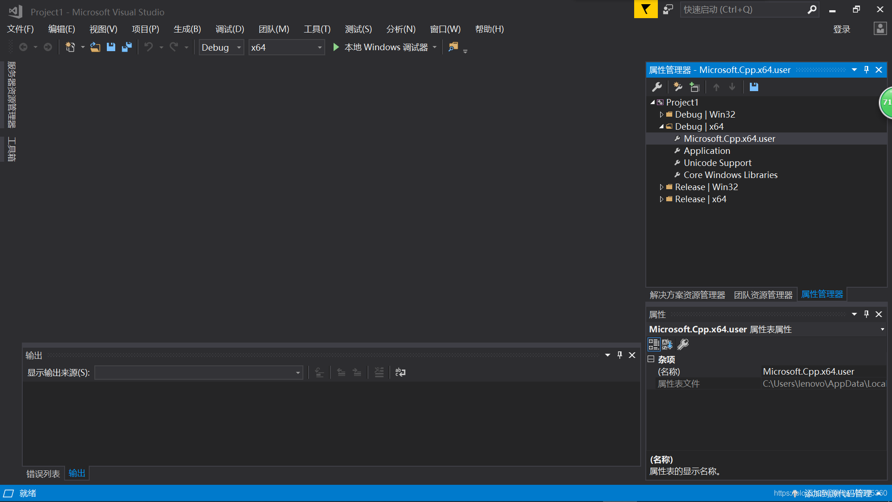Click the move up arrow in Property Manager

pyautogui.click(x=716, y=87)
